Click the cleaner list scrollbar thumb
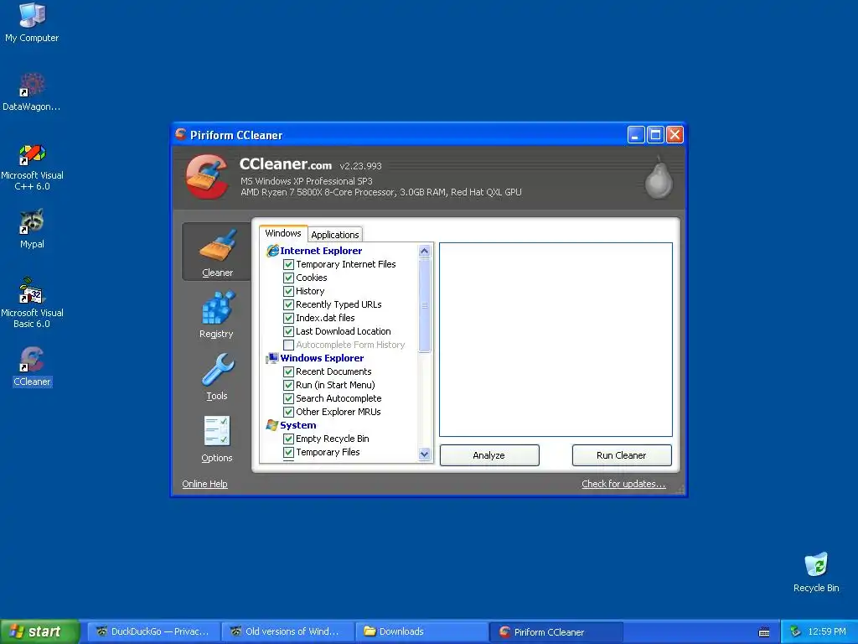858x644 pixels. (x=424, y=305)
